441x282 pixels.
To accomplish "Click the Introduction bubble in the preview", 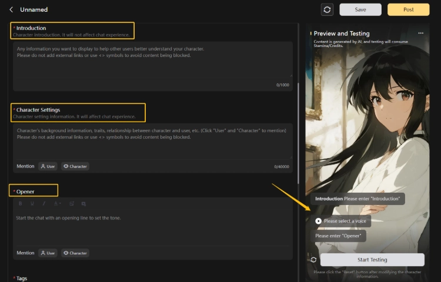I will click(x=358, y=199).
